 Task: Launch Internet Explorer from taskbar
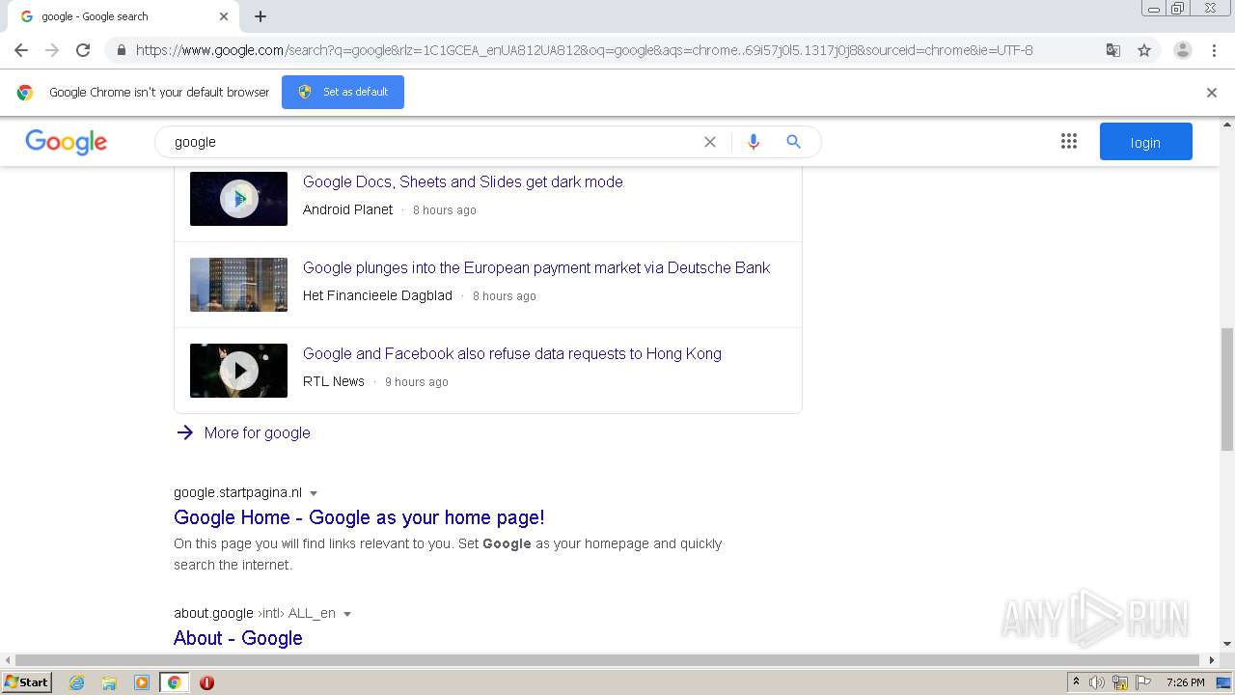(77, 682)
